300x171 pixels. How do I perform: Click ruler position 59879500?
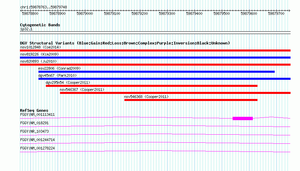pos(221,13)
